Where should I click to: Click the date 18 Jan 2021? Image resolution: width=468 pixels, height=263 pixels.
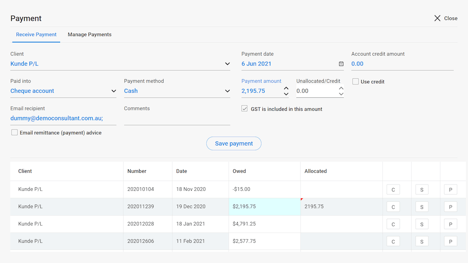190,224
